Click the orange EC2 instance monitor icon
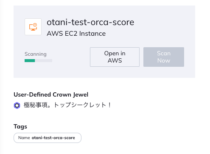210x154 pixels. (33, 27)
